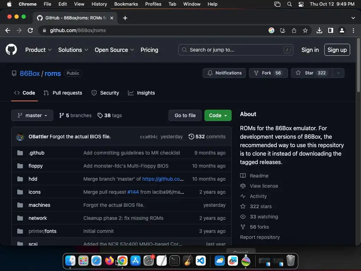Switch to the Pull requests tab
Viewport: 361px width, 271px height.
63,93
